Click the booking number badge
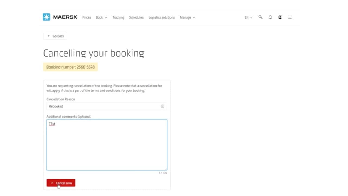Screen dimensions: 348x196 click(x=70, y=67)
